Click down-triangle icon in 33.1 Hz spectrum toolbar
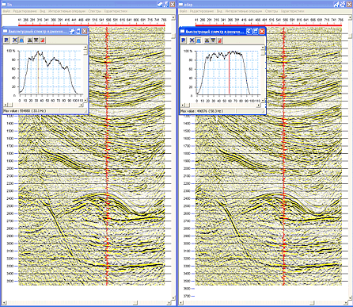The image size is (353, 307). [36, 40]
